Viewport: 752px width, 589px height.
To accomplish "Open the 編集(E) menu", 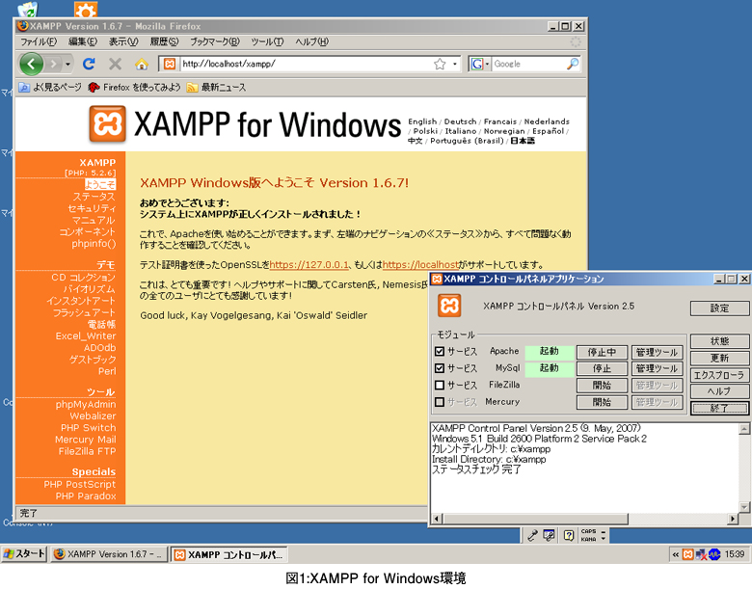I will [x=83, y=41].
